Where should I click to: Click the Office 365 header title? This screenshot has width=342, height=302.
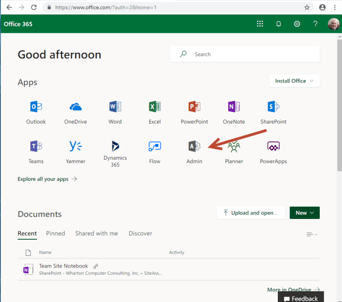tap(18, 24)
